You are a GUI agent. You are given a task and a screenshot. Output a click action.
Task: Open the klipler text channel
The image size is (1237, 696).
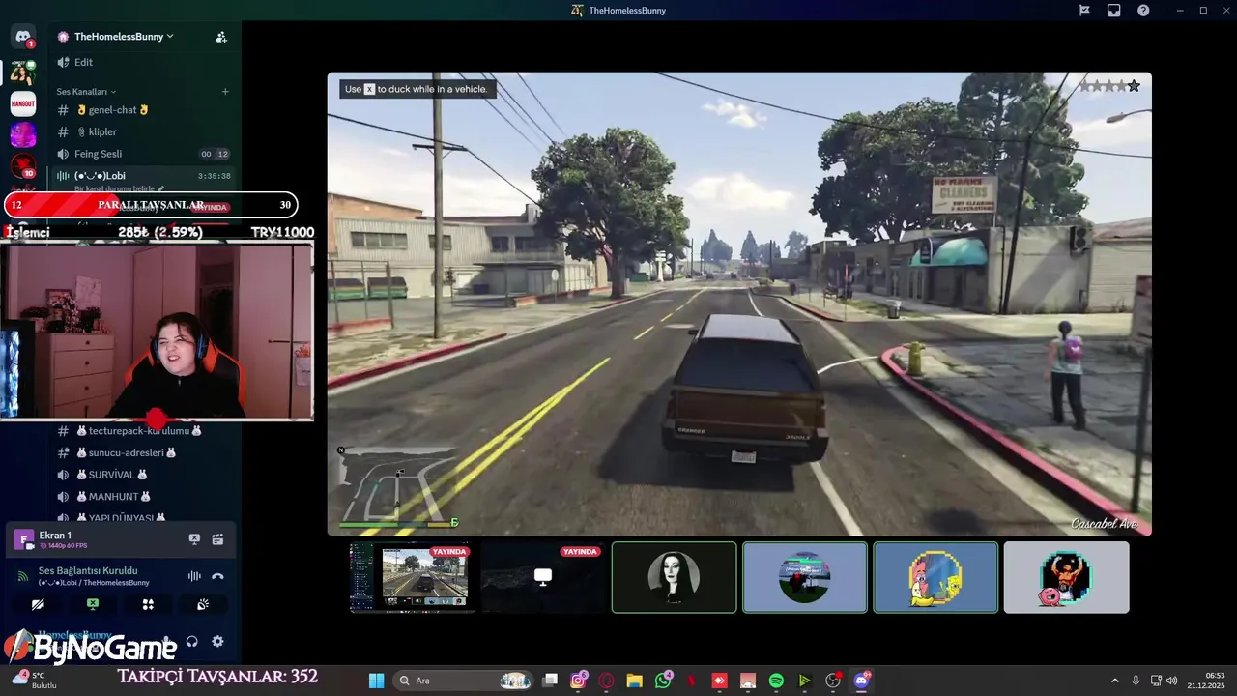pos(143,131)
